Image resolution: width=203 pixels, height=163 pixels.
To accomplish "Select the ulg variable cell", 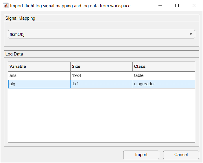I will click(39, 84).
